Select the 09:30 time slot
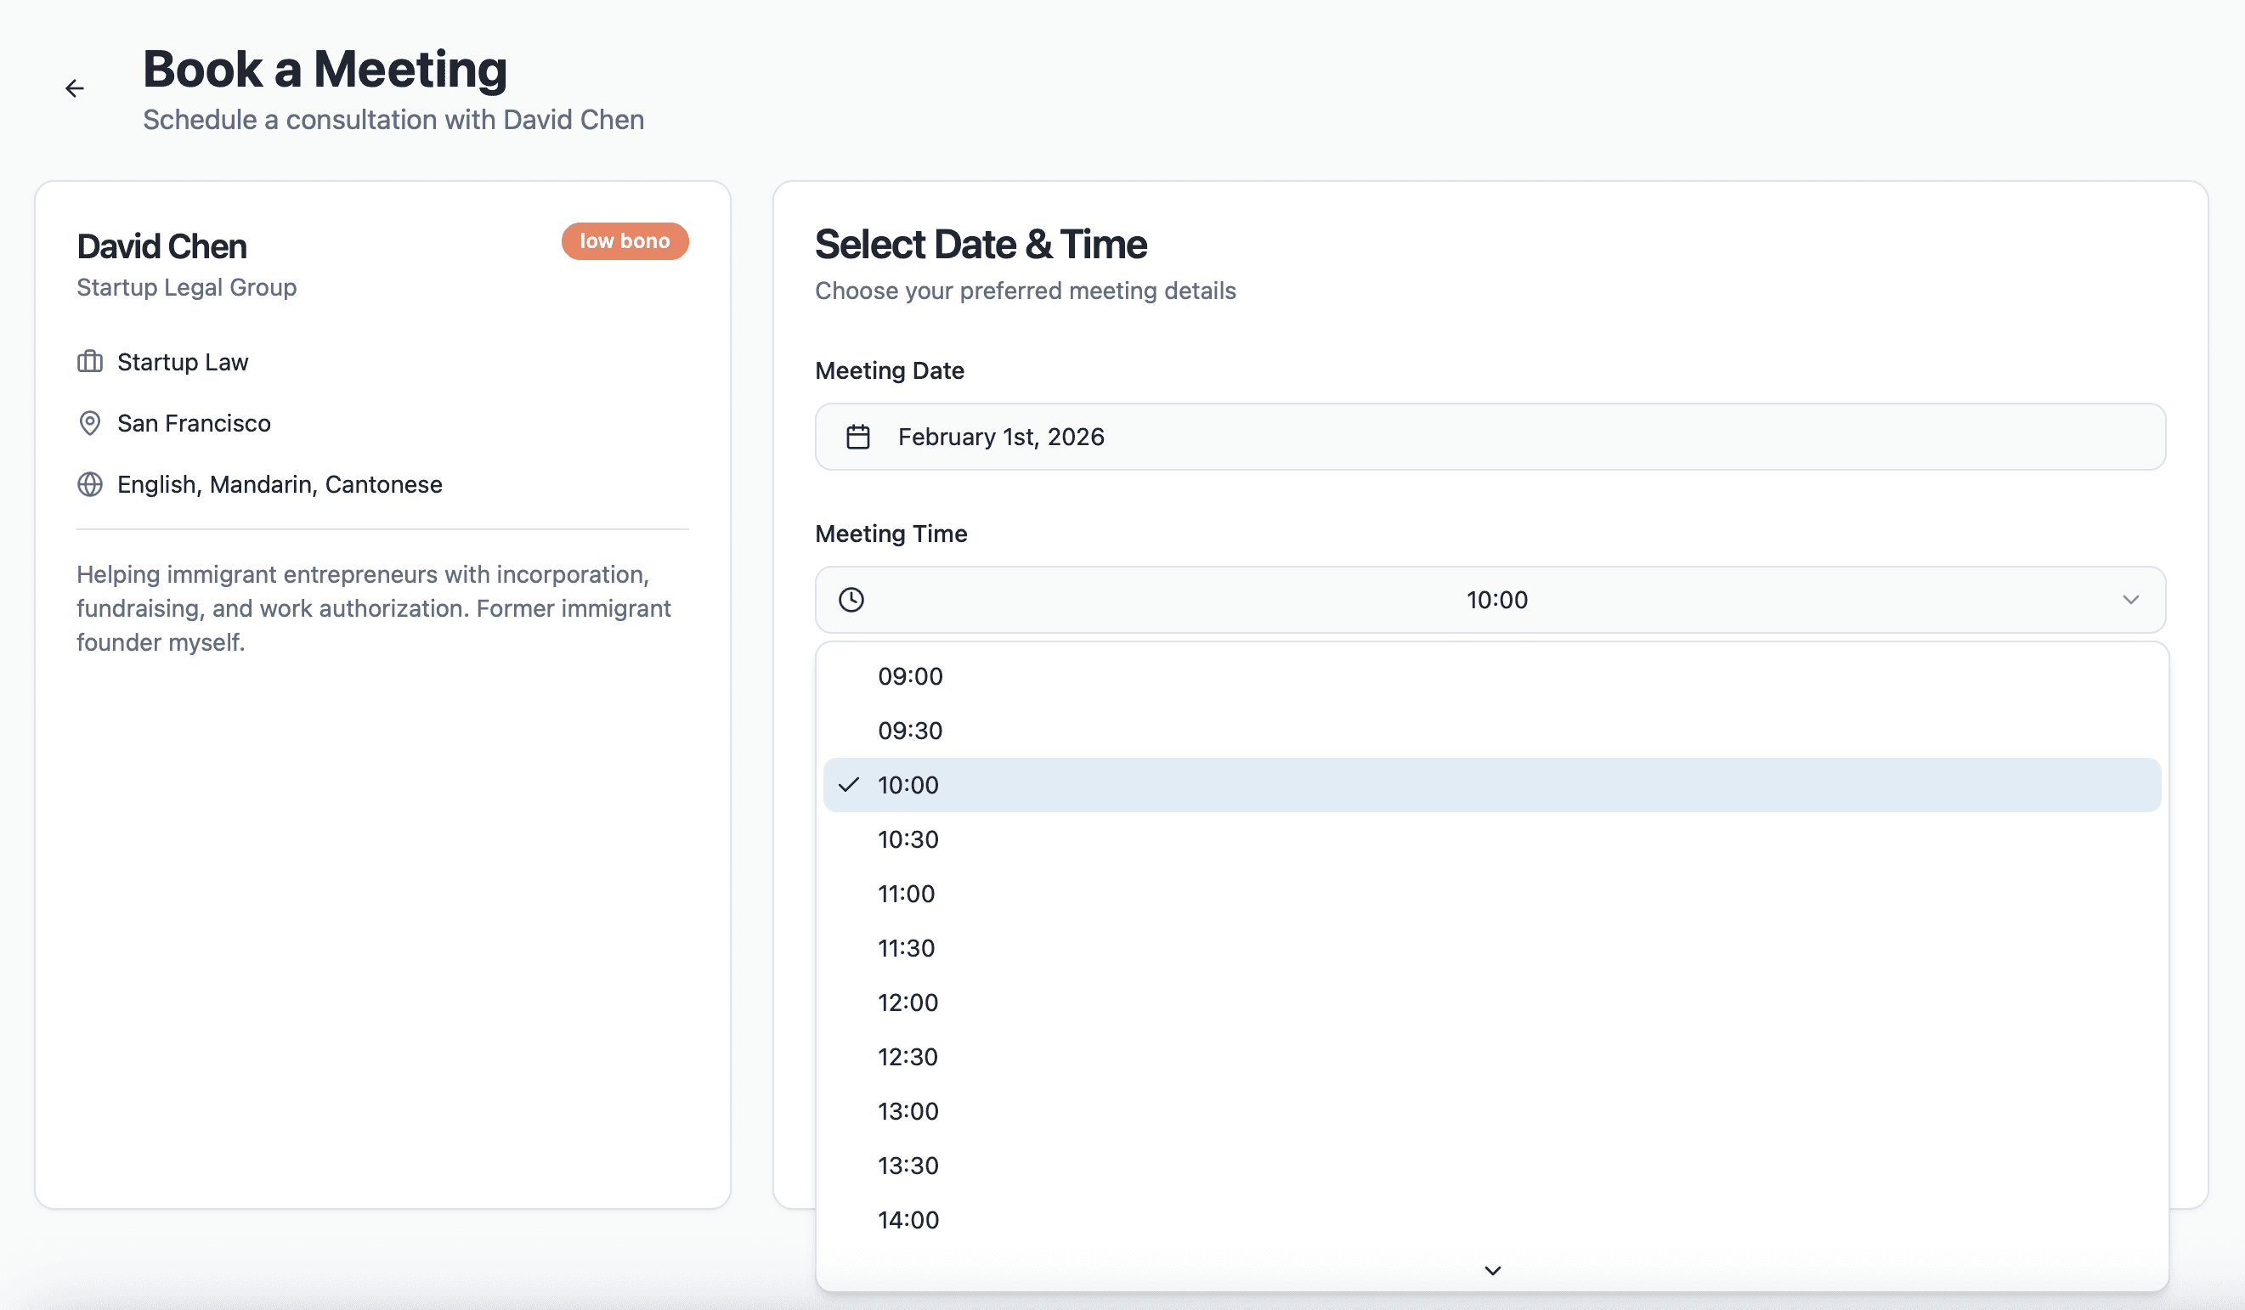 pyautogui.click(x=909, y=731)
